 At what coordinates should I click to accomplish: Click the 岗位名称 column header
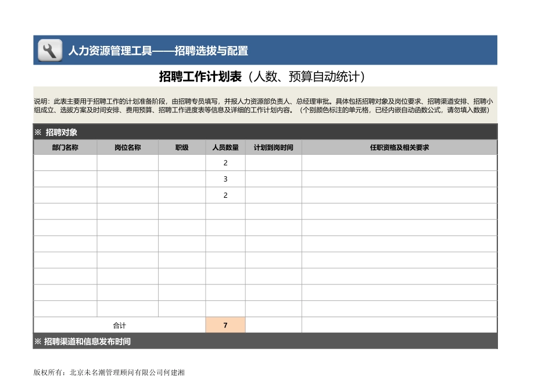(x=127, y=147)
